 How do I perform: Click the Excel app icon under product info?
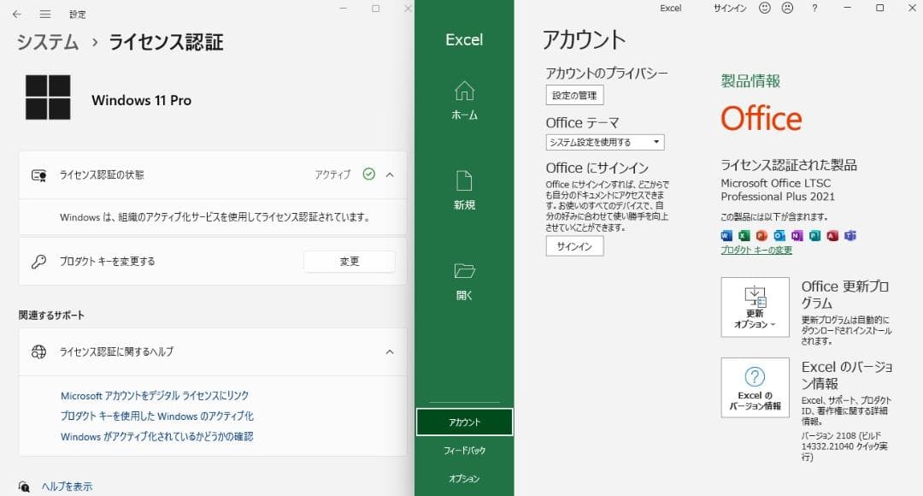point(744,236)
